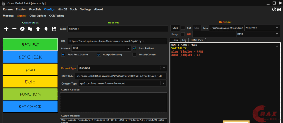This screenshot has height=123, width=283.
Task: Select the last KEY CHECK block
Action: [x=30, y=107]
